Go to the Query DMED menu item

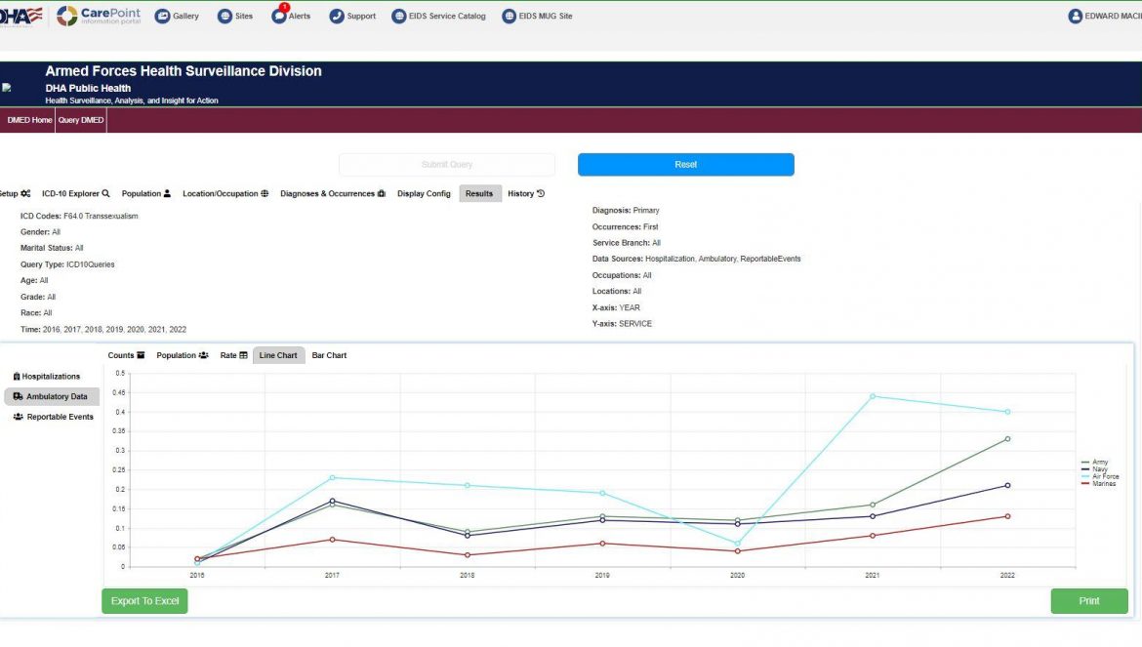point(80,120)
